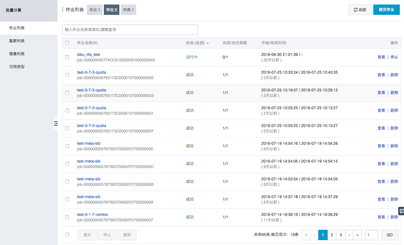Tick the bottom select-all checkbox near 重启
The height and width of the screenshot is (245, 404).
(x=67, y=235)
